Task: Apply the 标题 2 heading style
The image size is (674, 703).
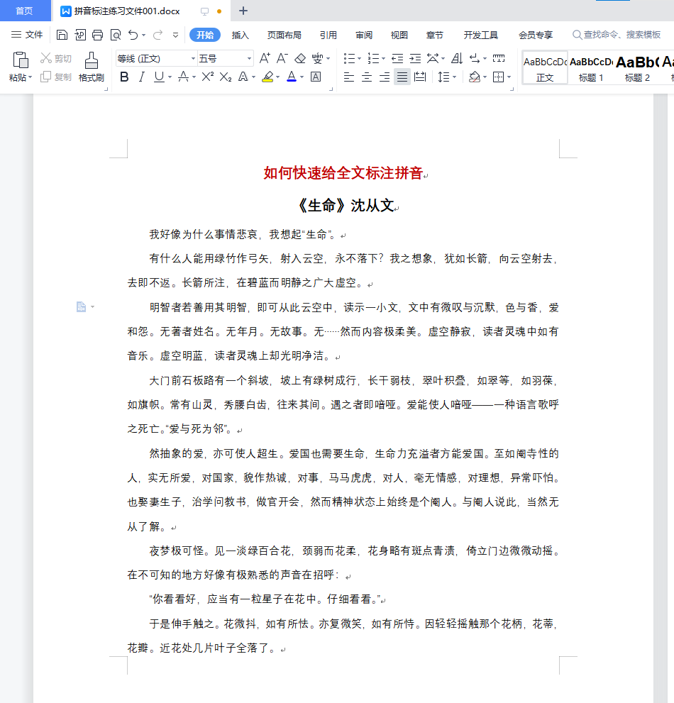Action: [x=637, y=67]
